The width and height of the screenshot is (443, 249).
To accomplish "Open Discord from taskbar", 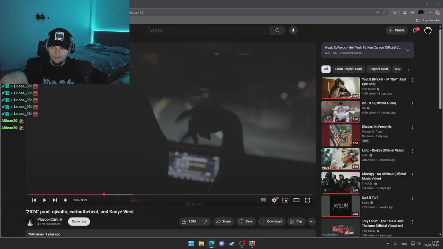I will coord(222,243).
